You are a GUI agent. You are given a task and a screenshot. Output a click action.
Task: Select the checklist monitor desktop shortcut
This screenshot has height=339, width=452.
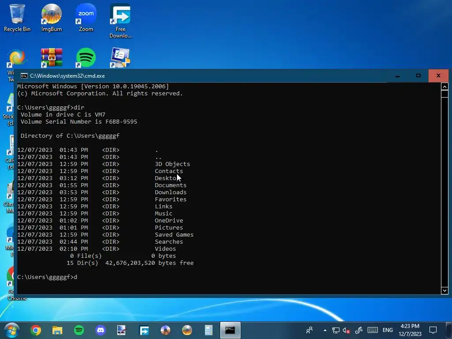point(120,58)
